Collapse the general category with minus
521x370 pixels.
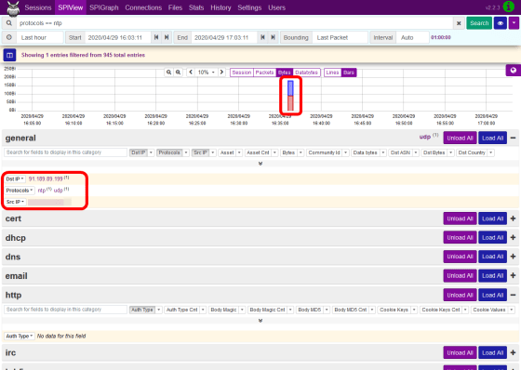[x=513, y=138]
